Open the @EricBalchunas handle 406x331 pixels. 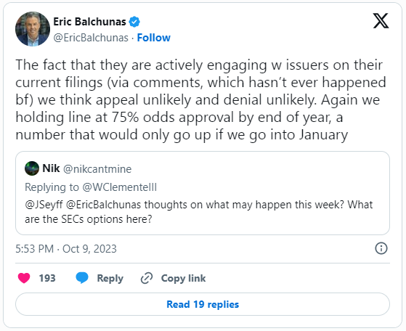point(91,38)
